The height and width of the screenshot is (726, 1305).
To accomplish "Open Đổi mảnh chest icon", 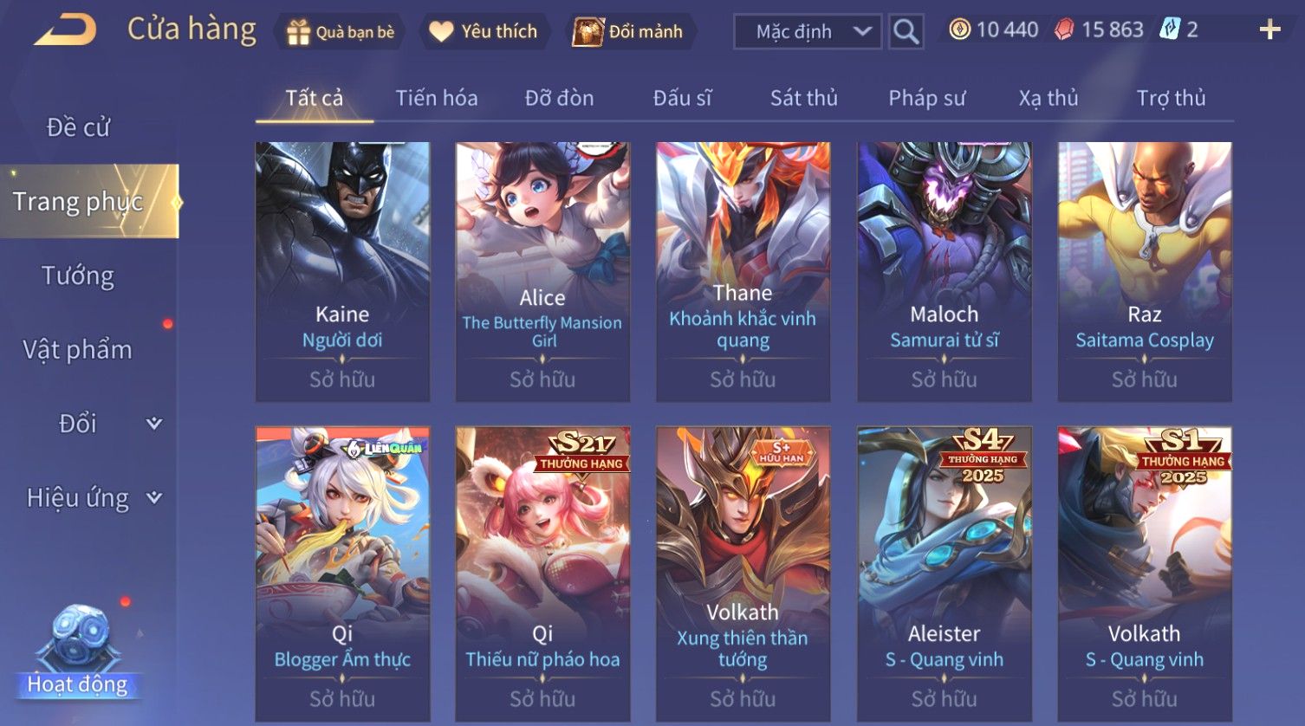I will pos(588,32).
